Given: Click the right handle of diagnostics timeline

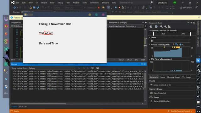Looking at the screenshot, I should (x=190, y=34).
